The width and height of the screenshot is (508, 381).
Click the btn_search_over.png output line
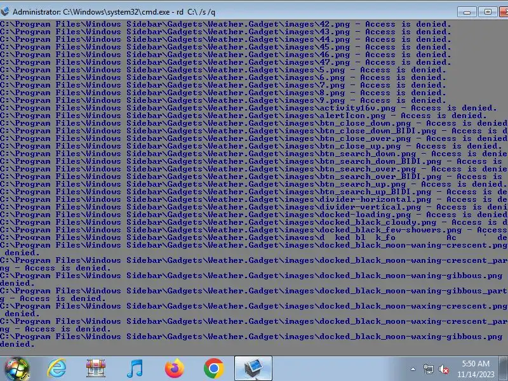tap(254, 169)
